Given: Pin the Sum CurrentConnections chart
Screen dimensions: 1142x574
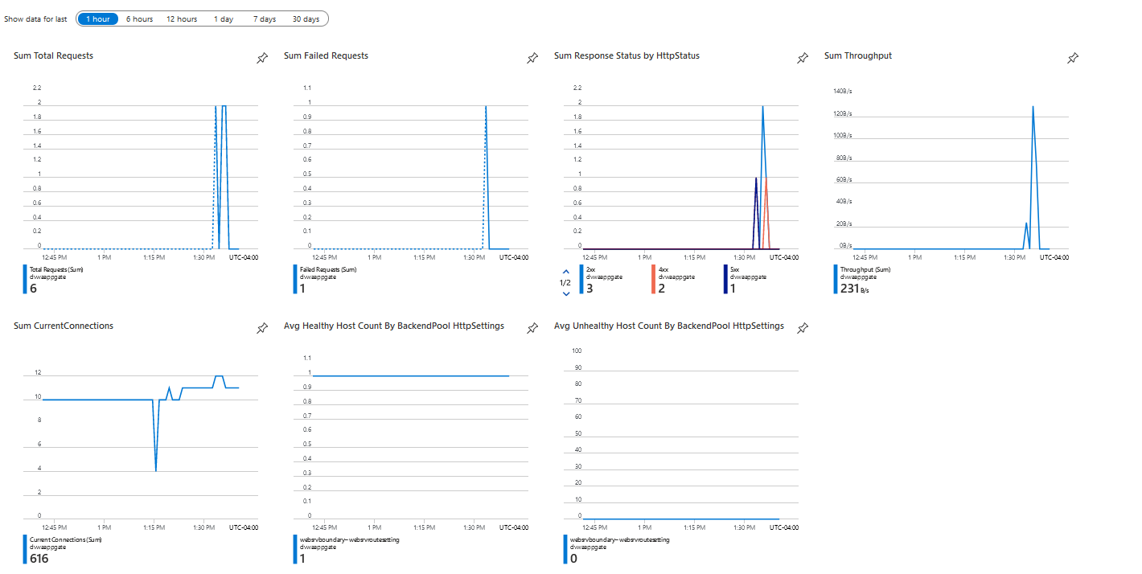Looking at the screenshot, I should tap(261, 328).
